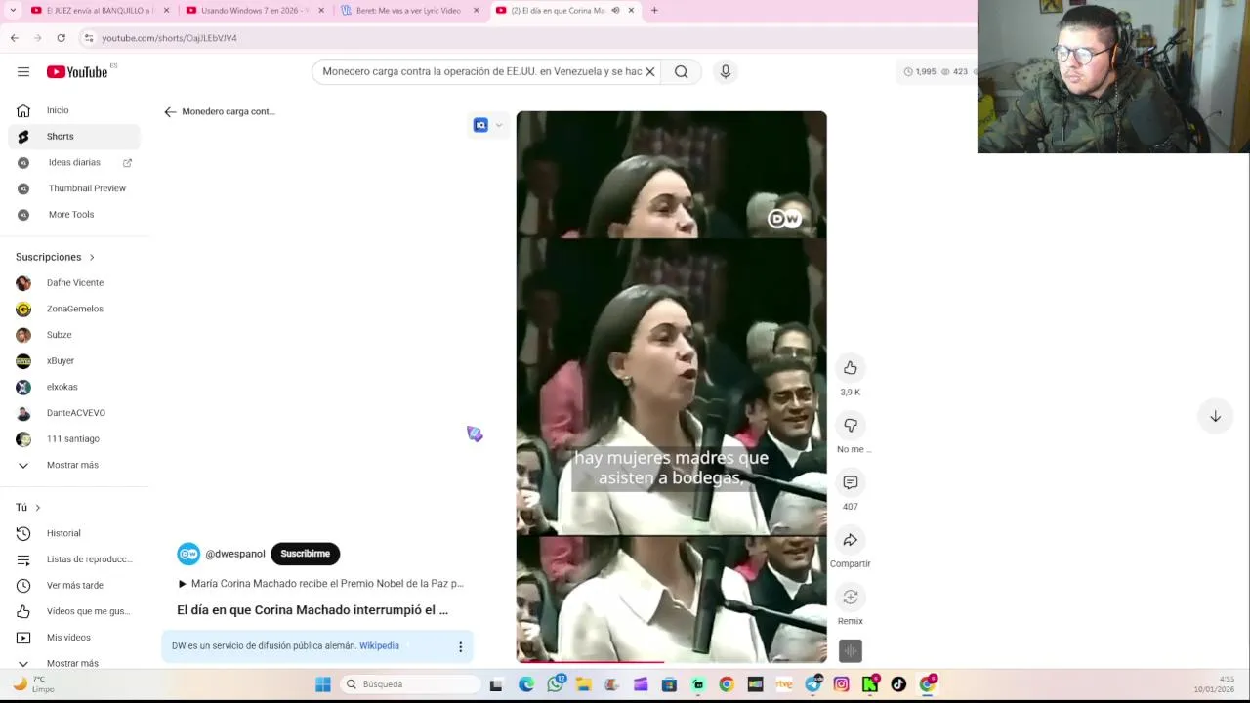Open Listas de reproducción

point(74,559)
